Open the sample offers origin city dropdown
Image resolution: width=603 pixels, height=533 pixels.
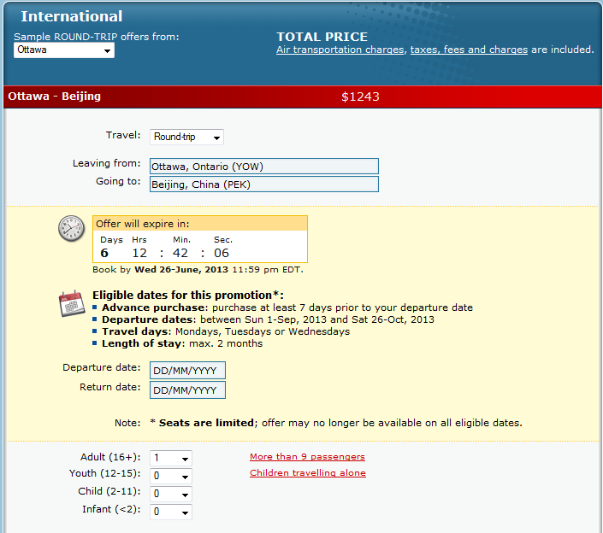click(64, 50)
